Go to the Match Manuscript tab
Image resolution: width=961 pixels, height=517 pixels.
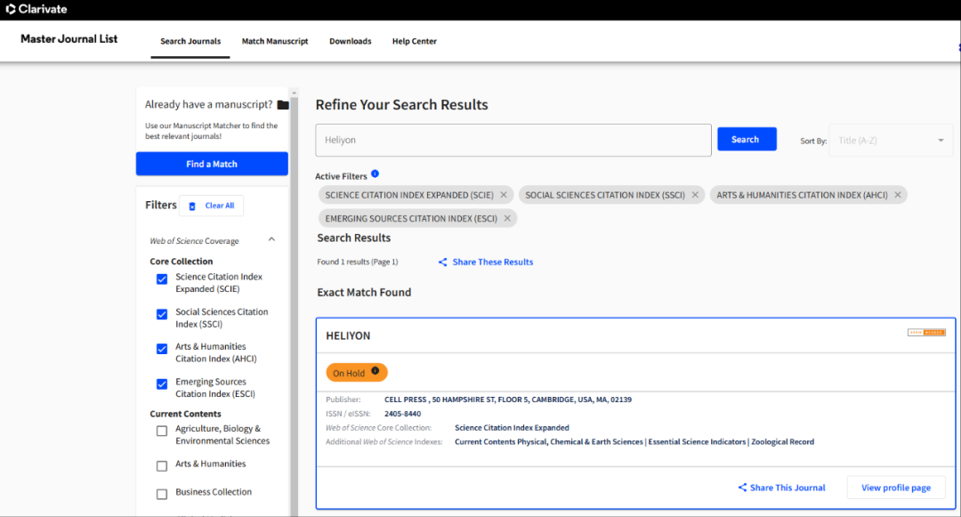[x=275, y=41]
